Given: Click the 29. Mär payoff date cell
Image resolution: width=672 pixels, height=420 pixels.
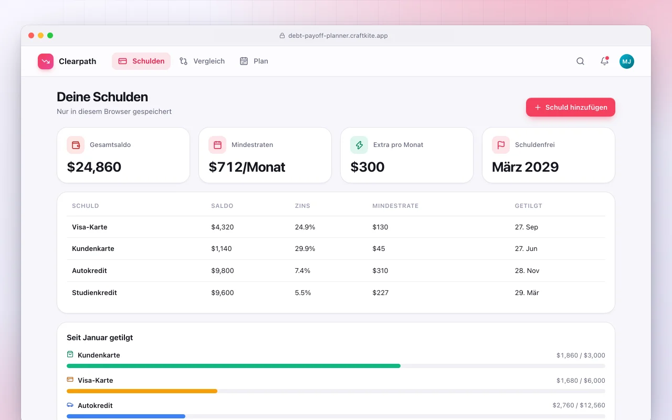Looking at the screenshot, I should point(527,293).
